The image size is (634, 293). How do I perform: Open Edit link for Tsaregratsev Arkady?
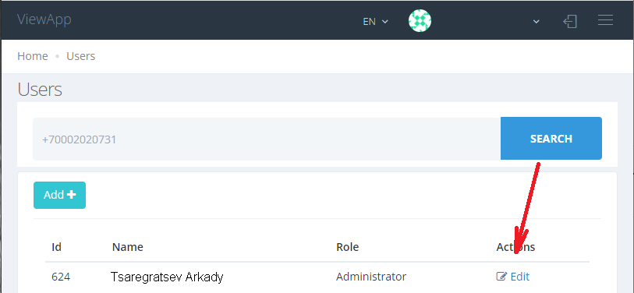point(512,277)
